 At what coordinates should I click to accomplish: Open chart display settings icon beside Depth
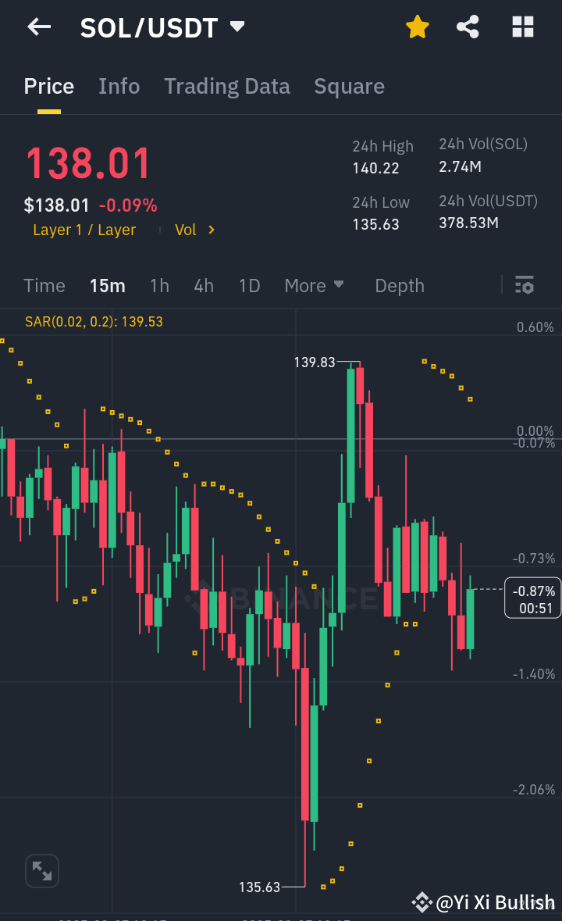(524, 286)
